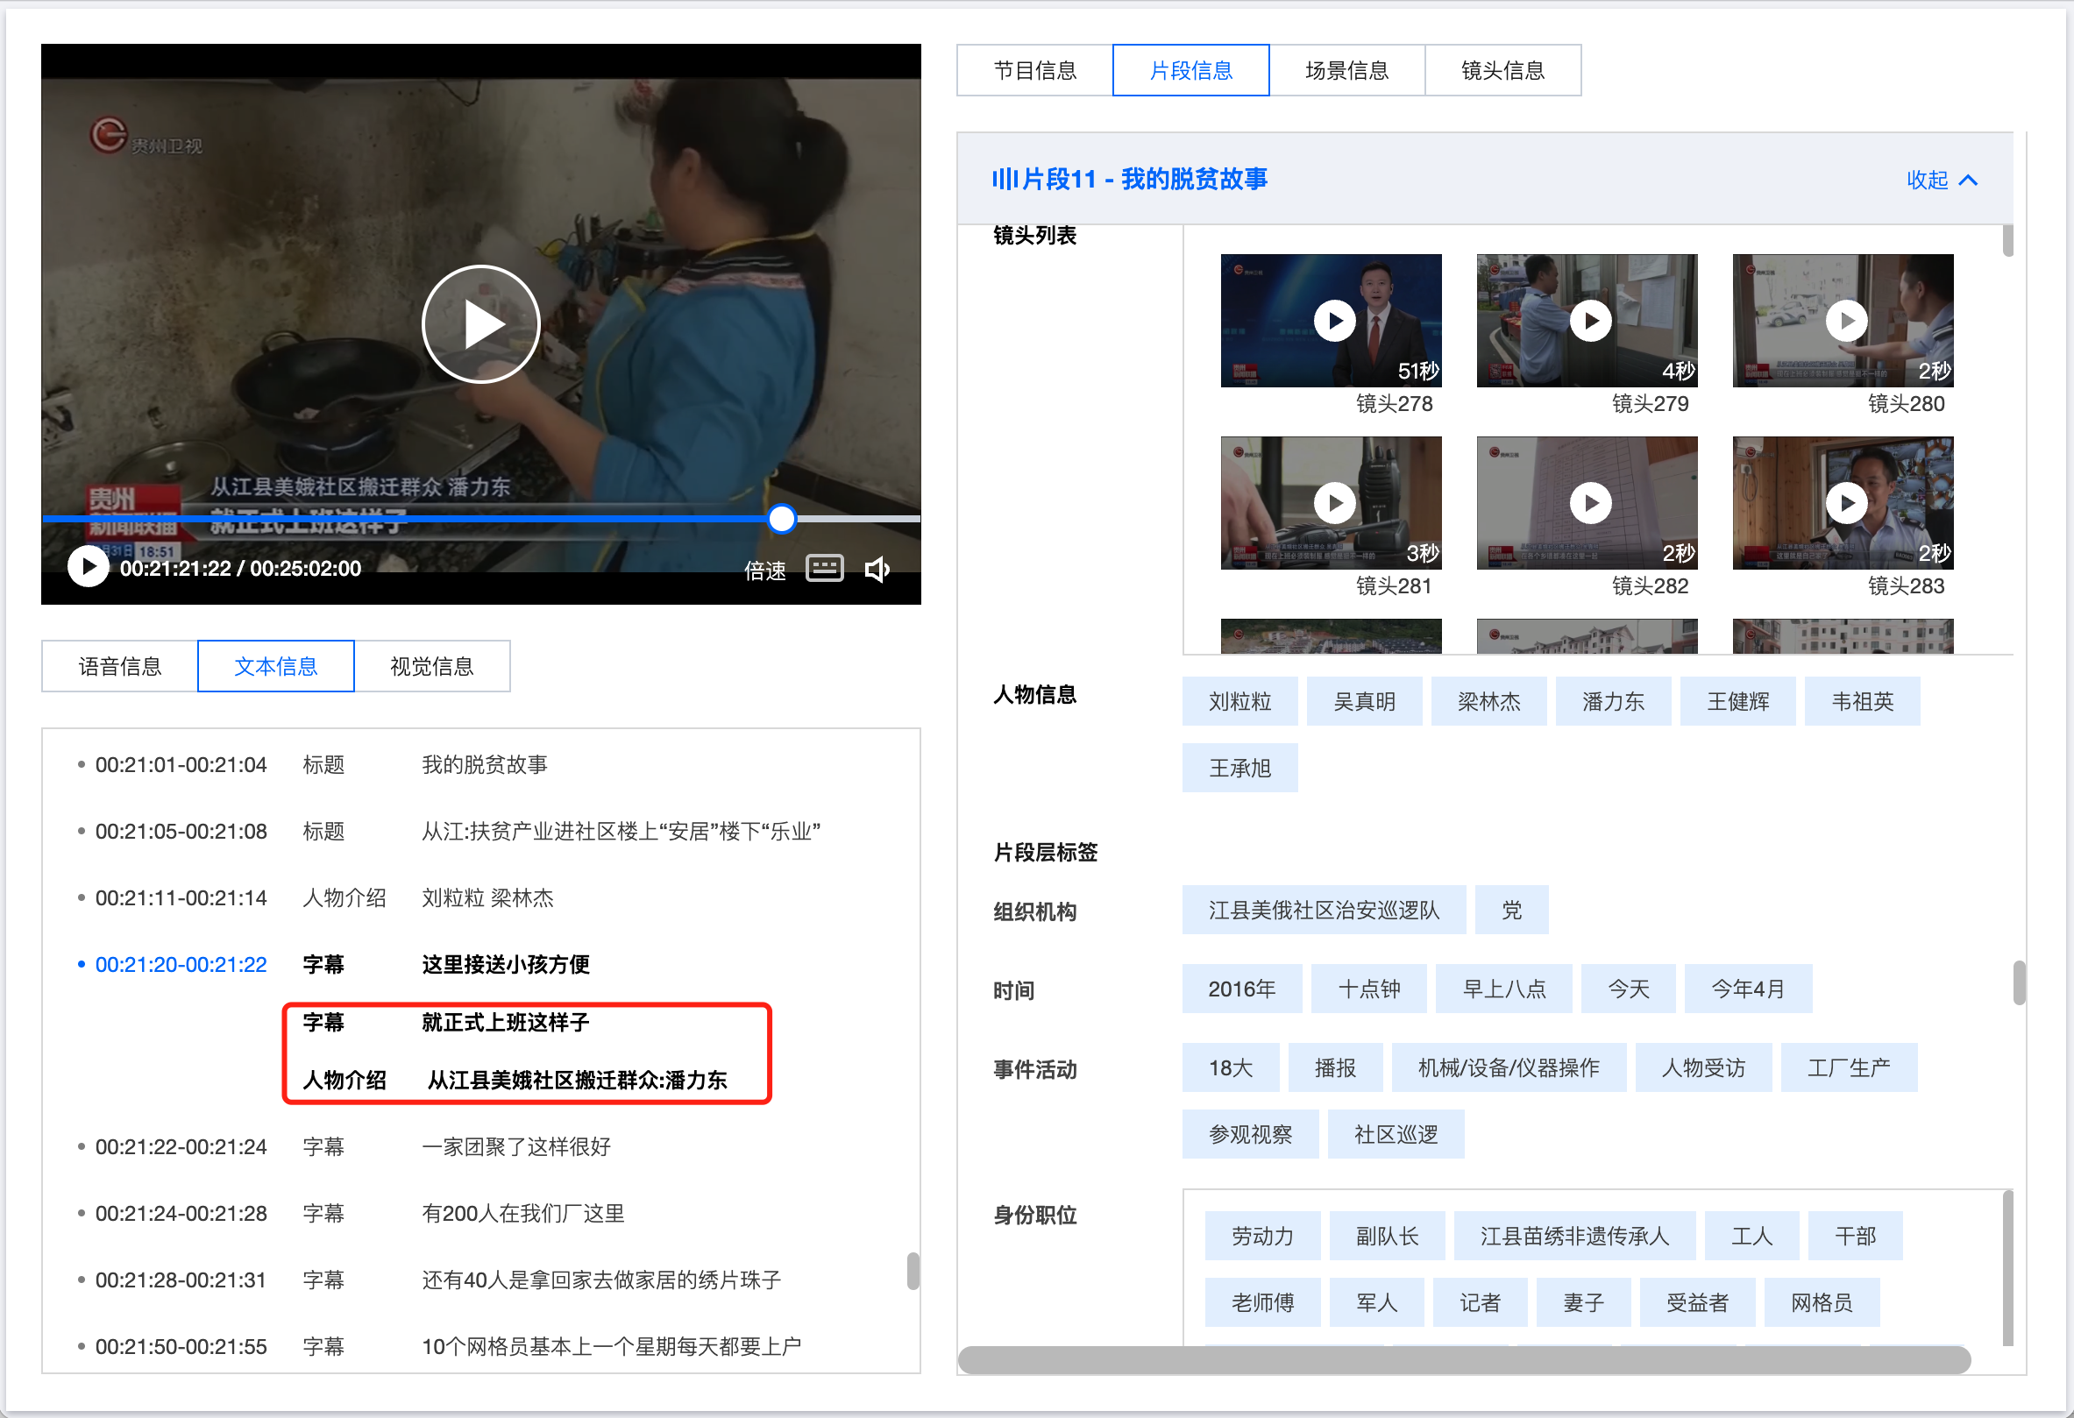Screen dimensions: 2074x1418
Task: Open the 倍速 playback speed control
Action: 764,571
